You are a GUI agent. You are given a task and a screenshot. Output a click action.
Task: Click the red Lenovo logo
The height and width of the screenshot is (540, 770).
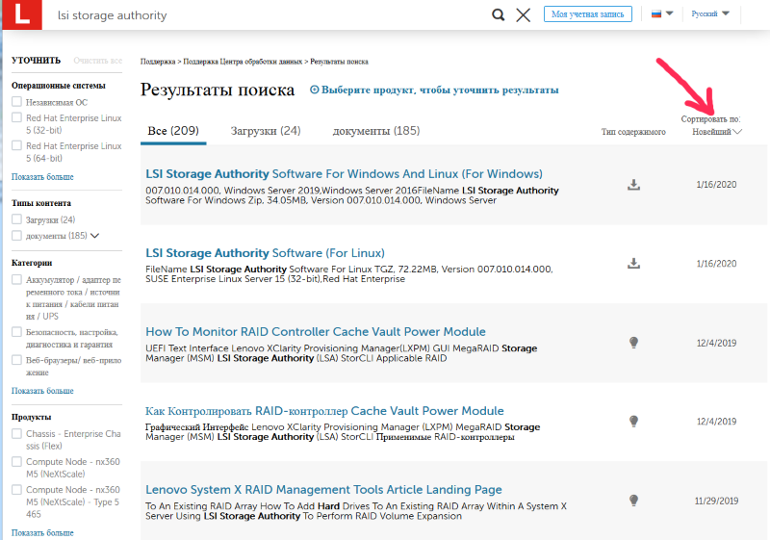(x=22, y=14)
